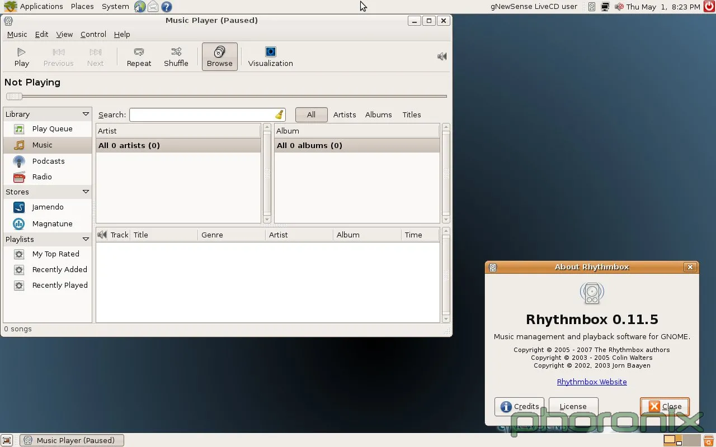Image resolution: width=716 pixels, height=447 pixels.
Task: Open the Control menu
Action: pos(93,35)
